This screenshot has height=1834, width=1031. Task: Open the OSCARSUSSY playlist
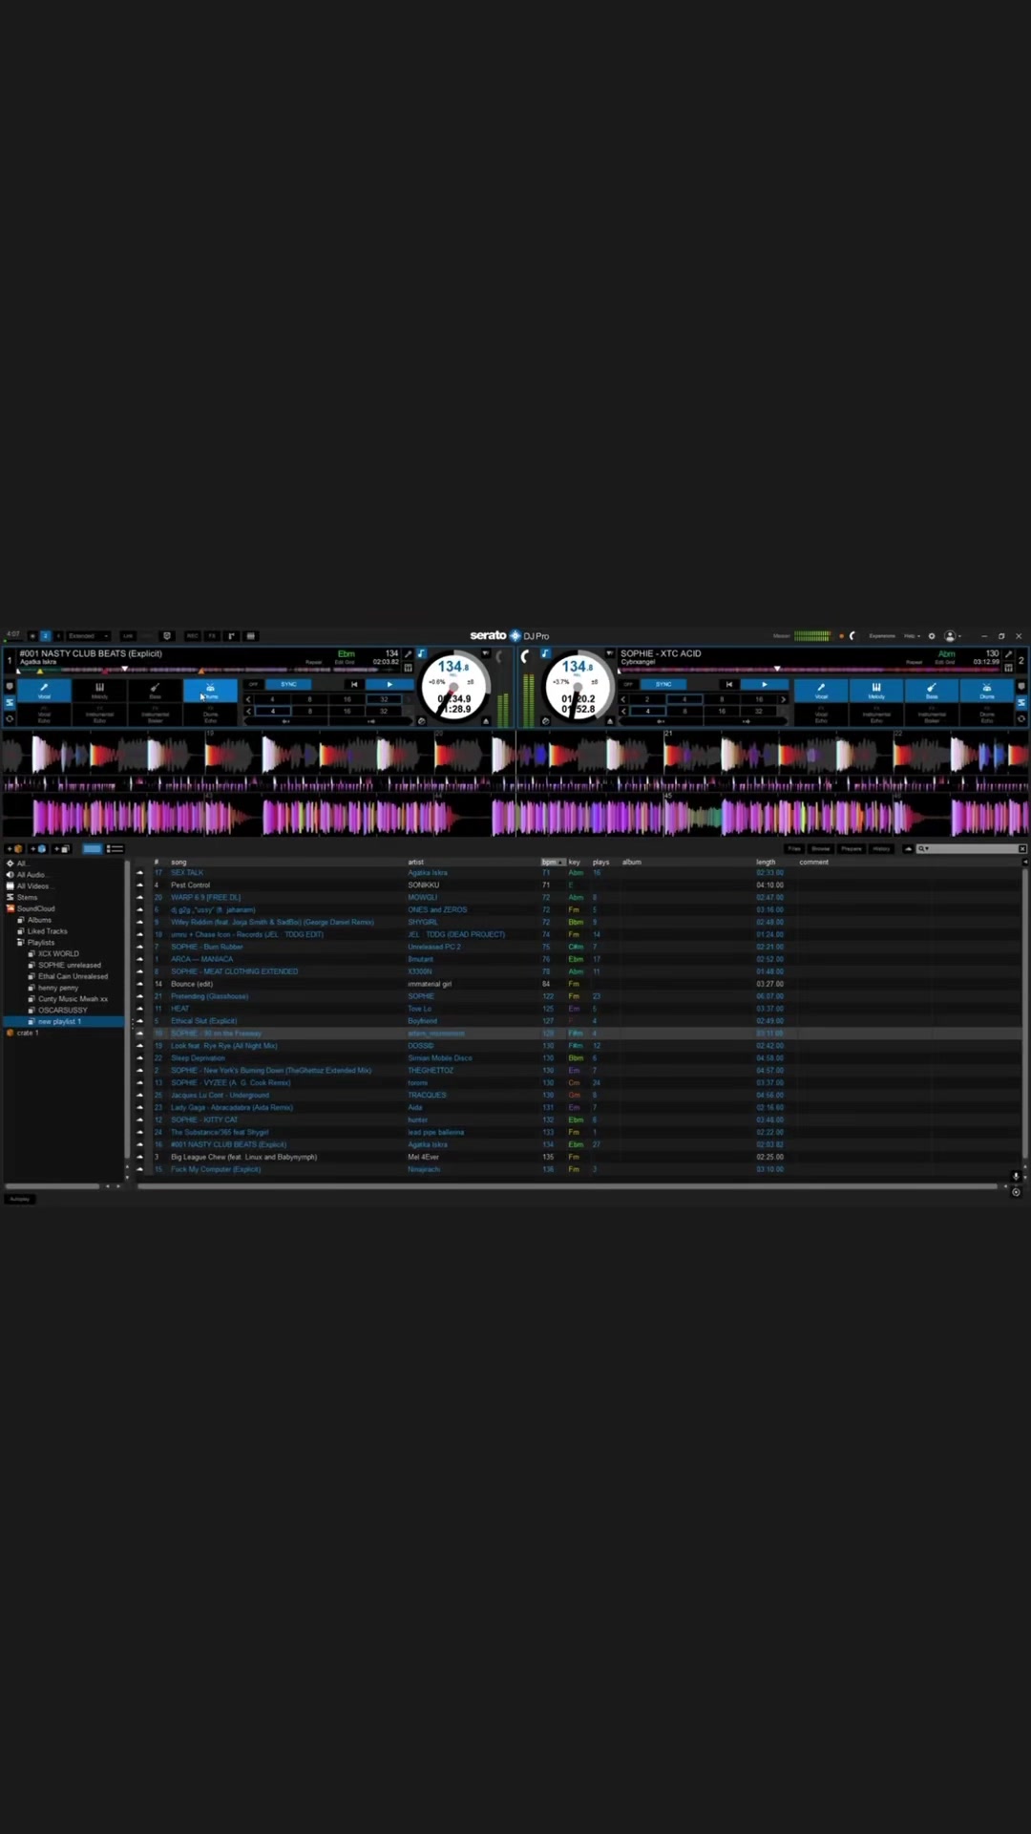pyautogui.click(x=62, y=1010)
